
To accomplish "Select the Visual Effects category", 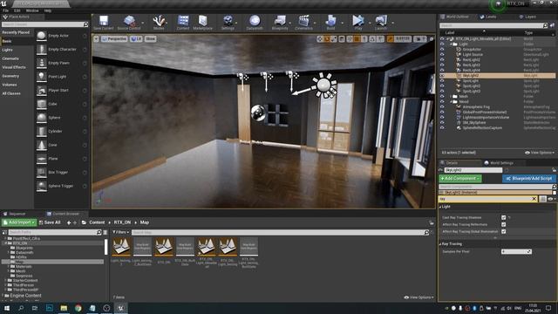I will 14,67.
